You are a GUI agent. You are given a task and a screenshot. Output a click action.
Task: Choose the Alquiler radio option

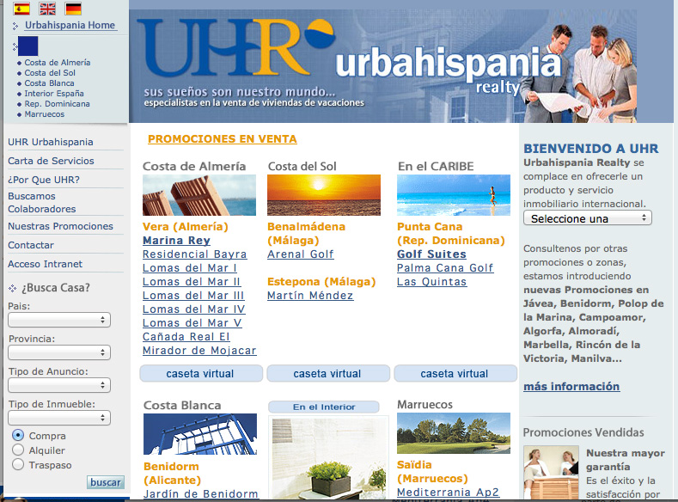[18, 450]
